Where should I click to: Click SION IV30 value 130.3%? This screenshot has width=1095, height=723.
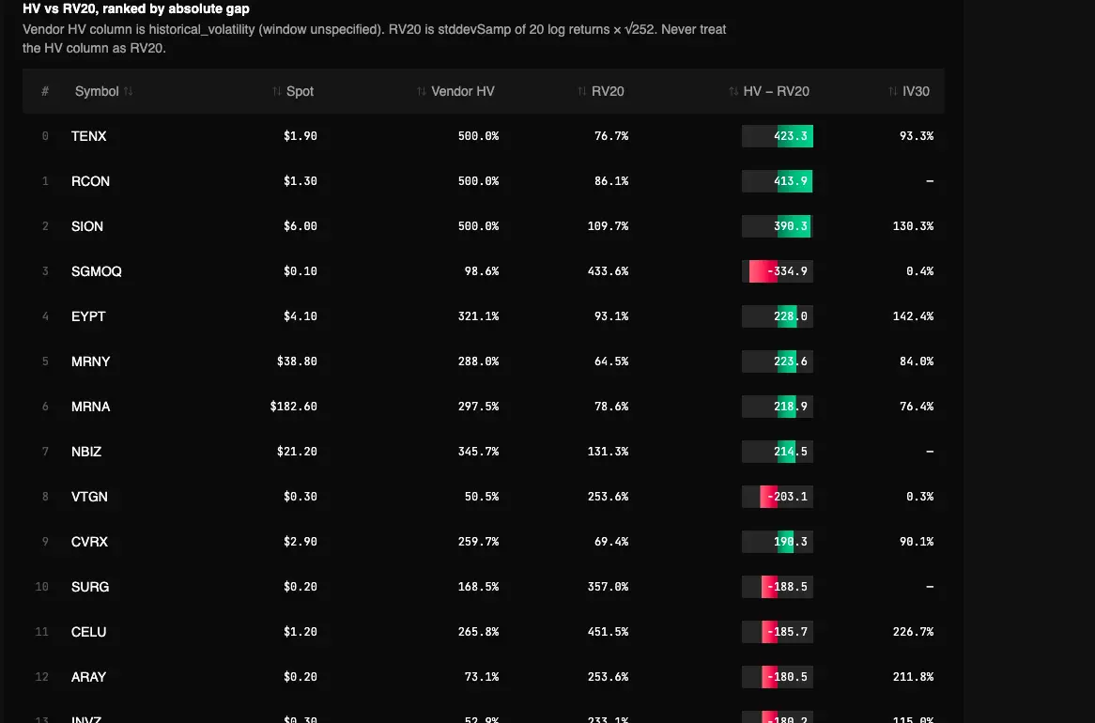point(914,226)
